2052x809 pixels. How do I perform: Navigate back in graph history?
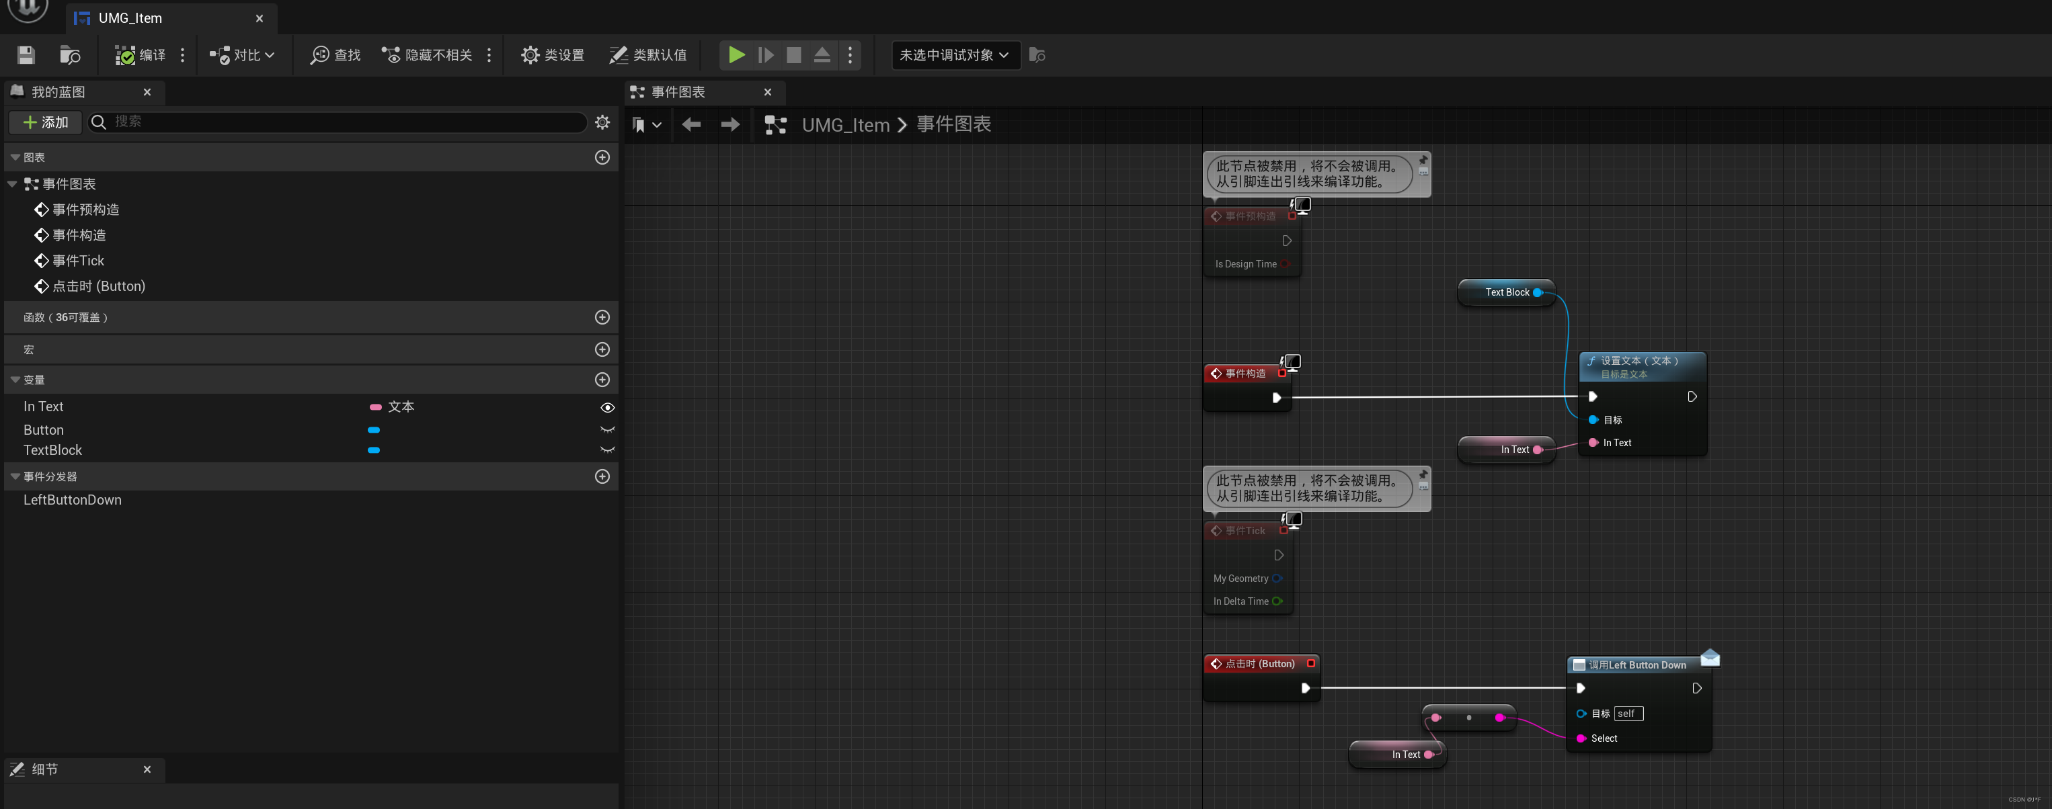tap(690, 124)
